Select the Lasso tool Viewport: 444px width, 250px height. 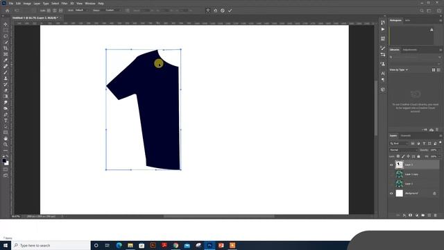point(6,36)
